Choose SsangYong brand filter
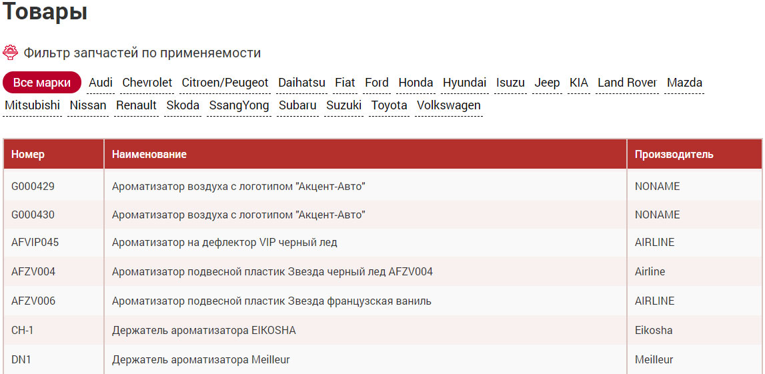The height and width of the screenshot is (374, 765). point(239,105)
